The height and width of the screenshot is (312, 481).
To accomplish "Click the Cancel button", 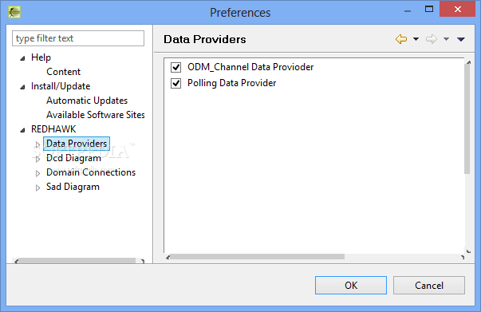I will pos(429,286).
